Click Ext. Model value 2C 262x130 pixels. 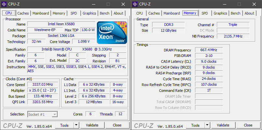tap(77, 61)
